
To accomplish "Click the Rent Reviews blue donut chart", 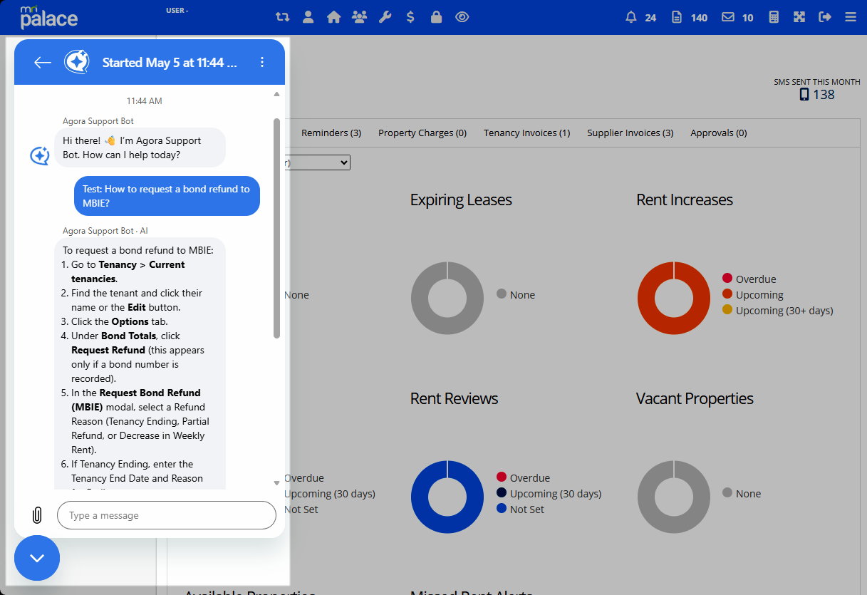I will coord(447,497).
